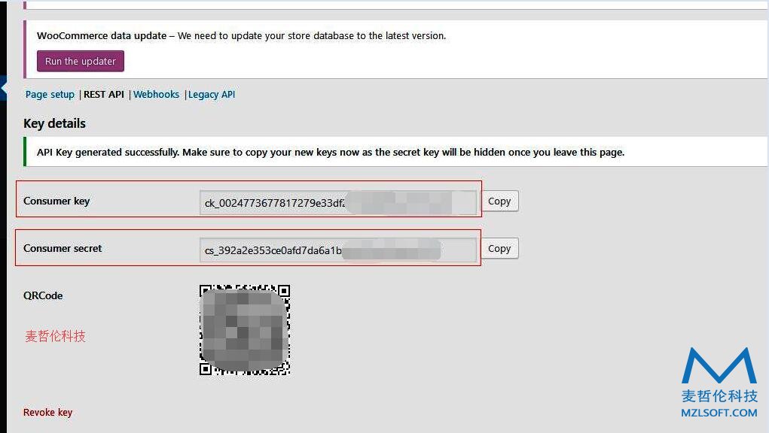
Task: Click the QRCode label
Action: [x=43, y=295]
